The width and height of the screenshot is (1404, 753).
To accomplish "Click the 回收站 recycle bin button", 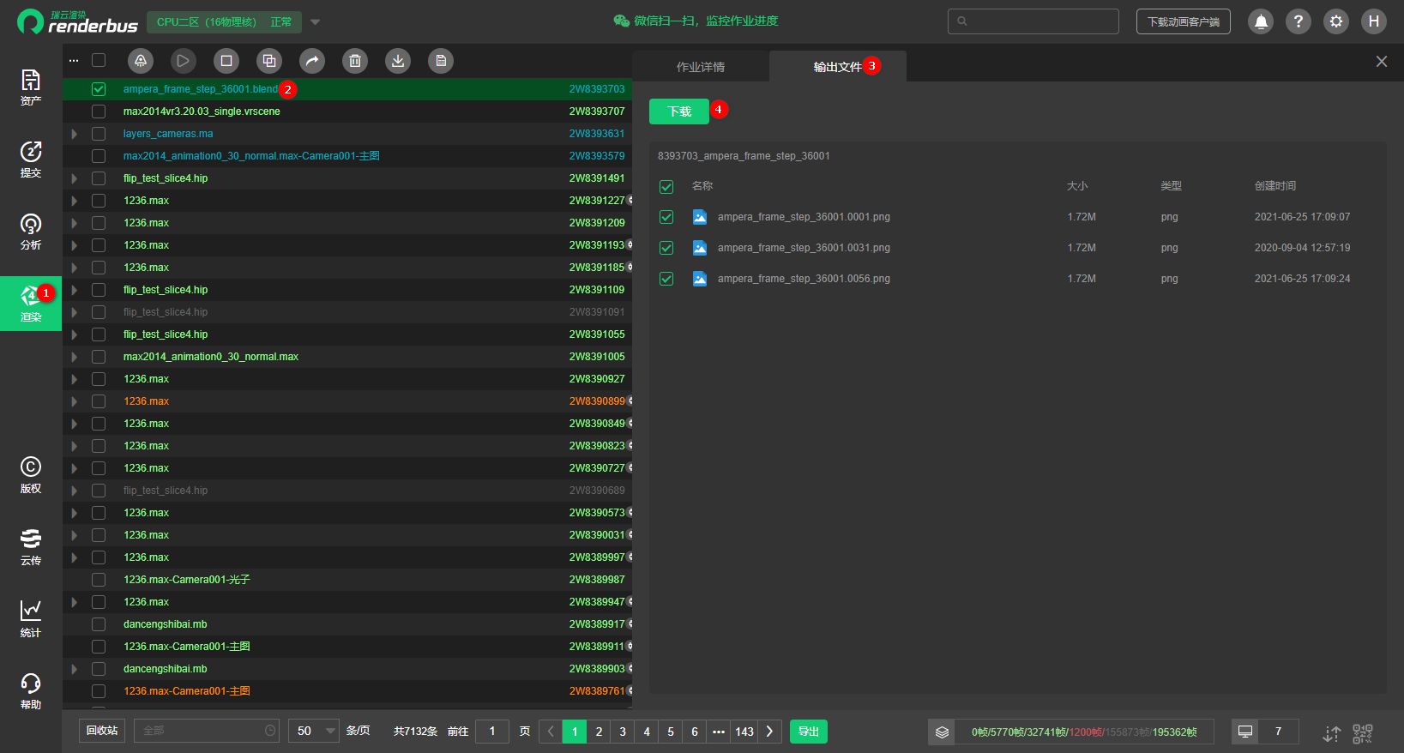I will tap(102, 731).
